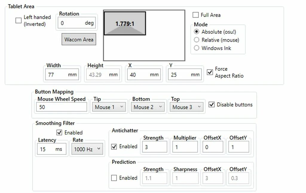Image resolution: width=306 pixels, height=193 pixels.
Task: Expand the Top button mapping dropdown
Action: tap(186, 107)
